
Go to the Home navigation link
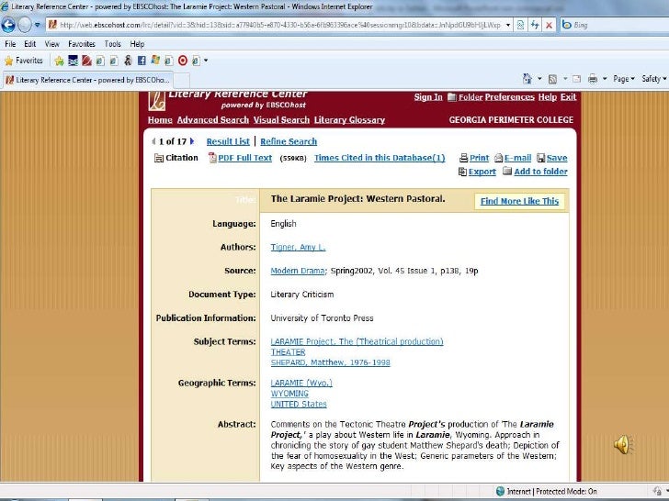pyautogui.click(x=160, y=120)
